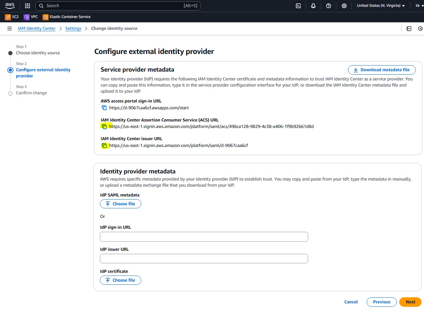Viewport: 424px width, 319px height.
Task: Toggle the side navigation hamburger menu
Action: (x=10, y=29)
